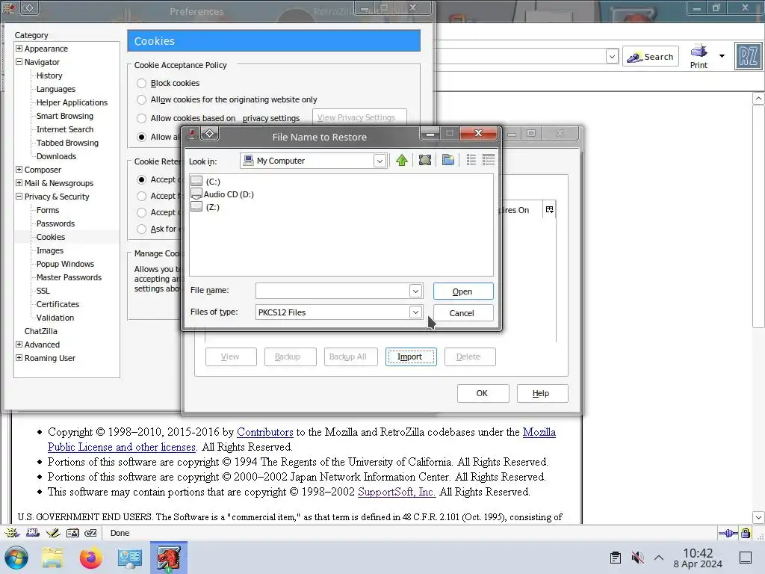Expand the Appearance category
The width and height of the screenshot is (765, 574).
[x=19, y=49]
